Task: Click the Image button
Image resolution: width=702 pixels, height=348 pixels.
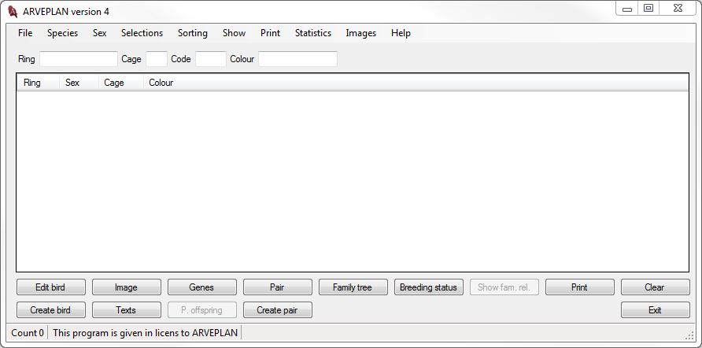Action: [x=126, y=287]
